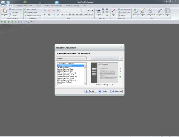The width and height of the screenshot is (179, 137).
Task: Click the Ausschneiden scissors icon
Action: (10, 9)
